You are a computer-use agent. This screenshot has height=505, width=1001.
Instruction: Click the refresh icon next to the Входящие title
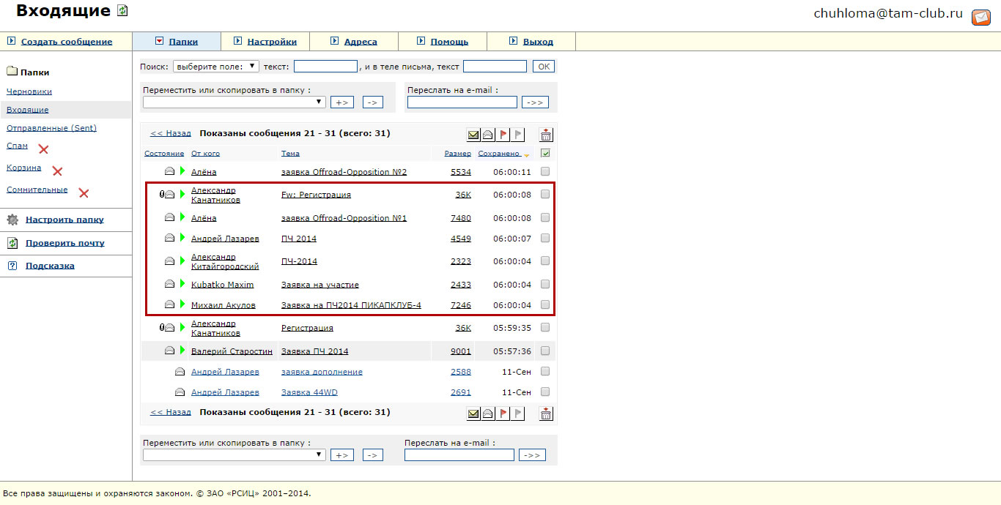(122, 11)
